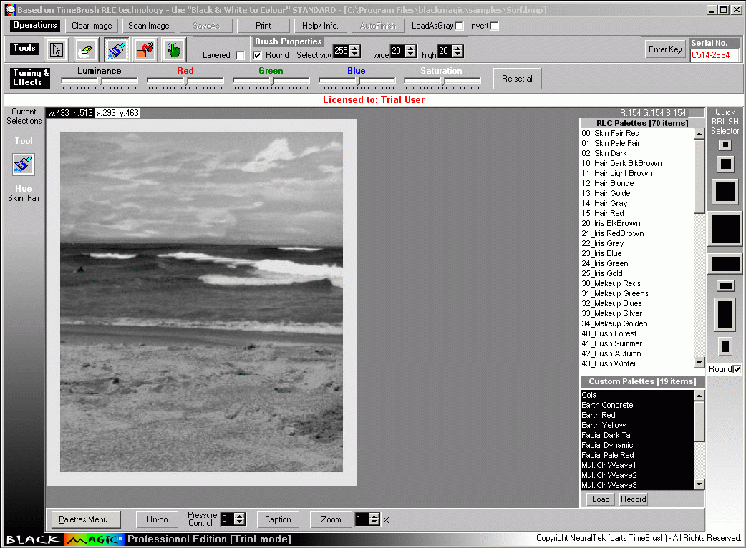This screenshot has width=746, height=548.
Task: Increase brush wide value using up arrow
Action: click(411, 48)
